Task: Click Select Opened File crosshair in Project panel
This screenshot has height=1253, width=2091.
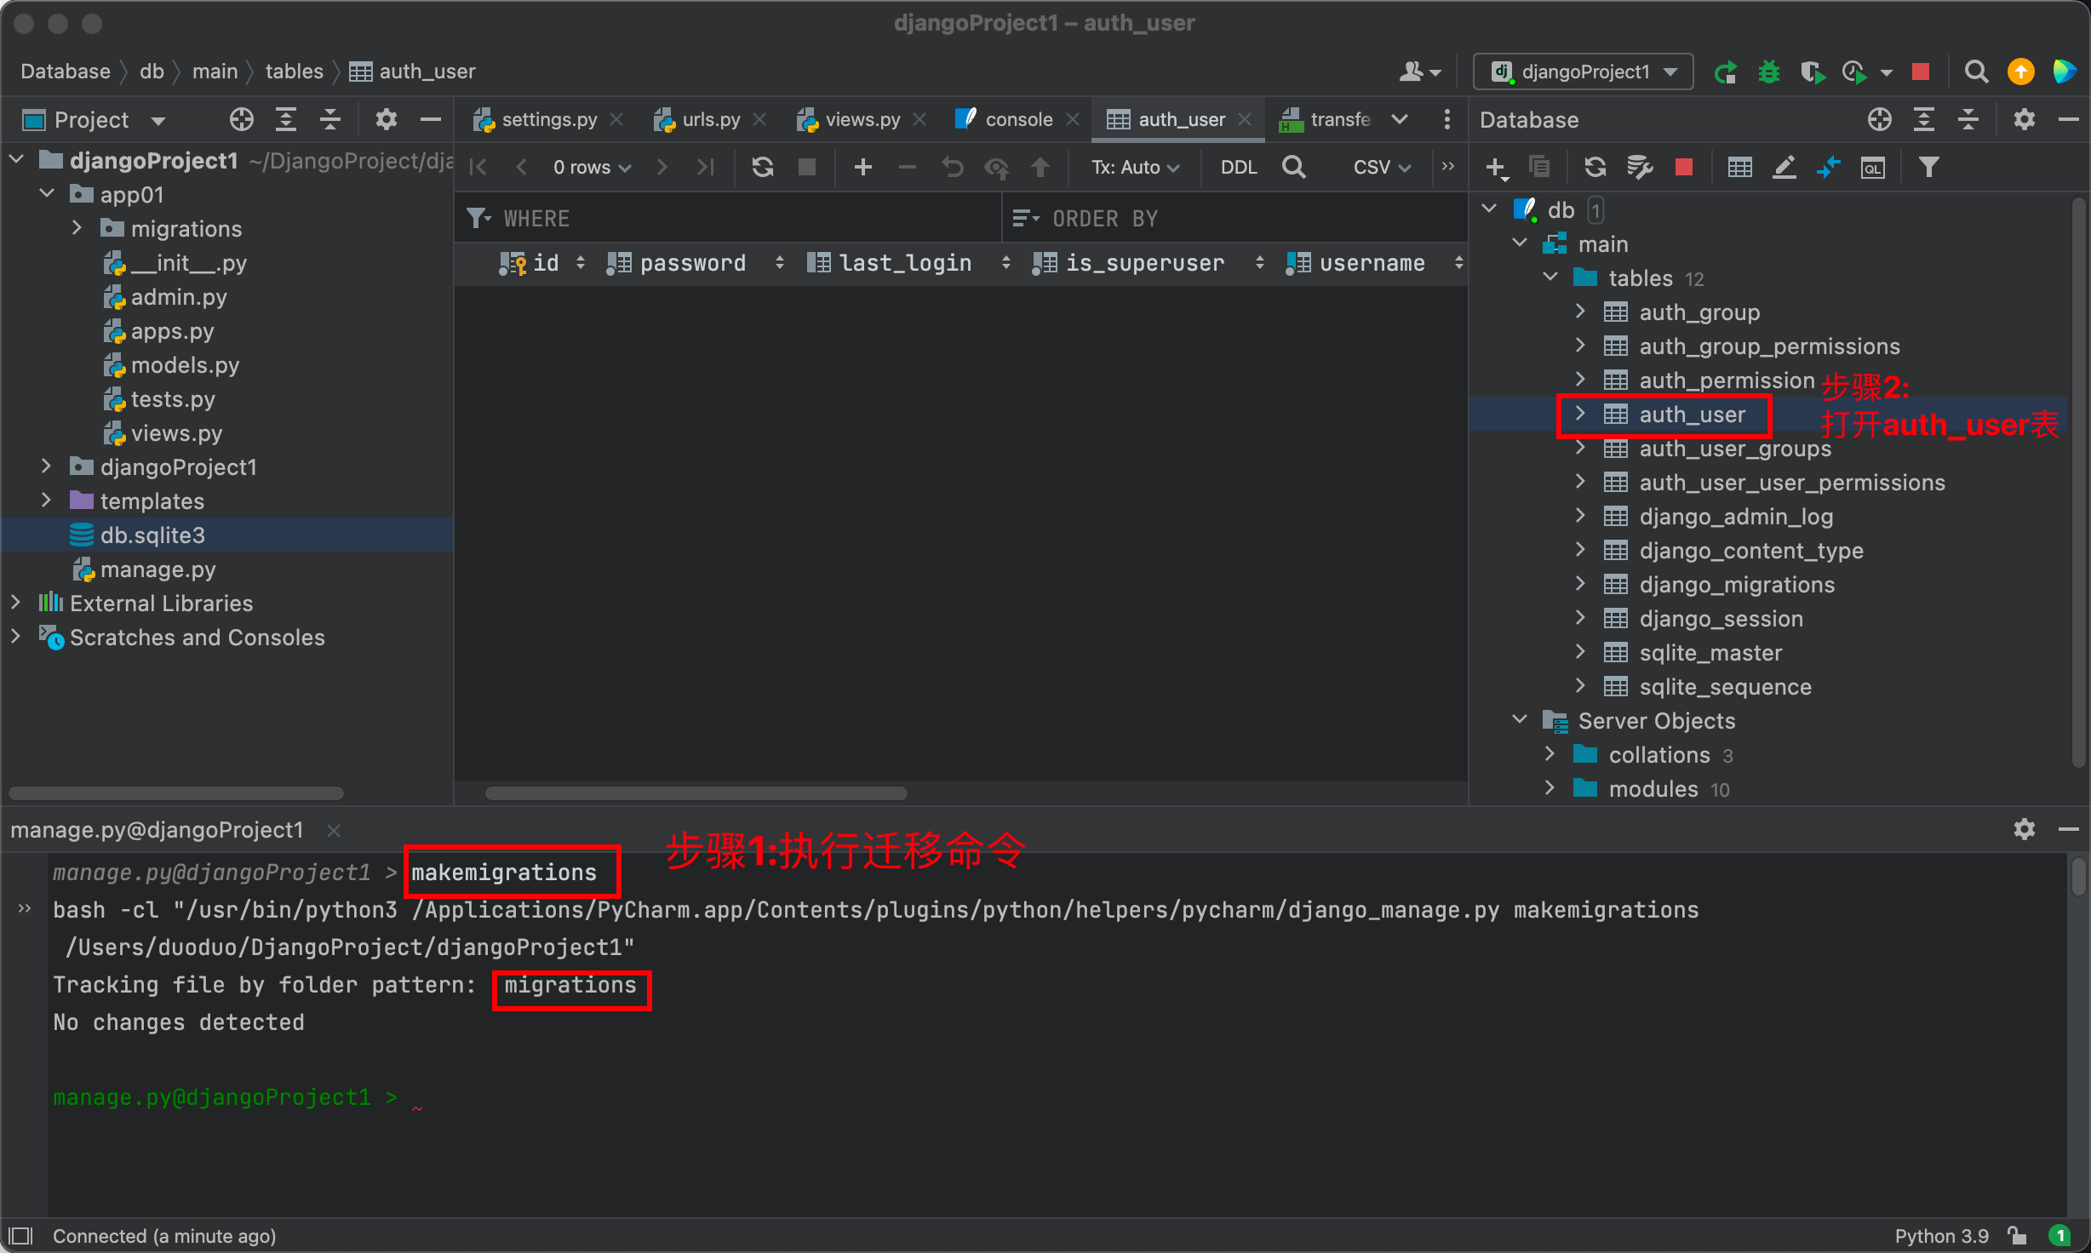Action: (x=241, y=120)
